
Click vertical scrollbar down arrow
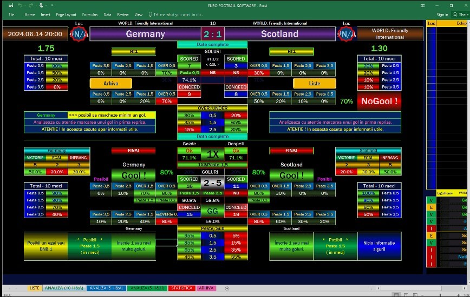pos(468,282)
